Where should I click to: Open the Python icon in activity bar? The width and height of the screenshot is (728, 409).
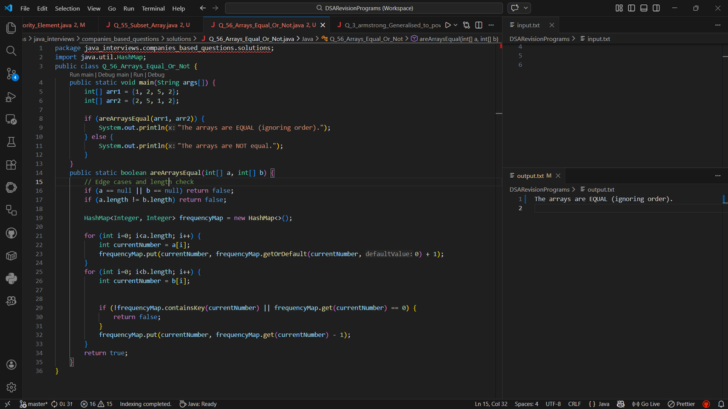[x=11, y=279]
